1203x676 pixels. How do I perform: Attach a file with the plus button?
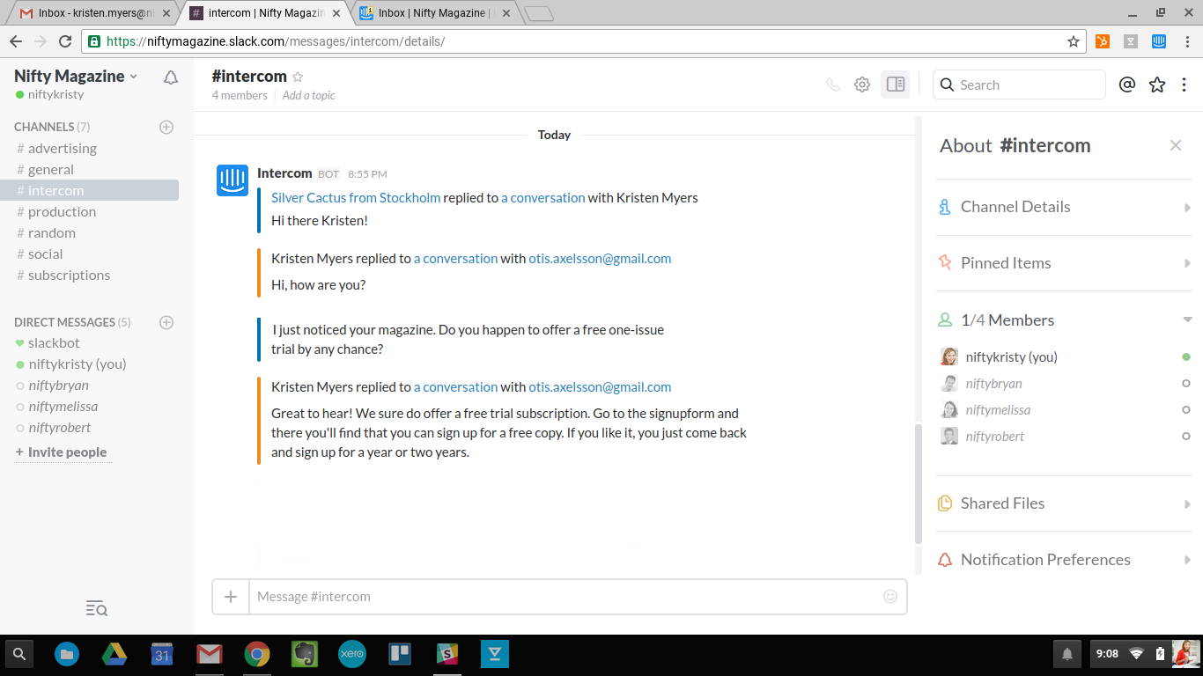click(231, 597)
